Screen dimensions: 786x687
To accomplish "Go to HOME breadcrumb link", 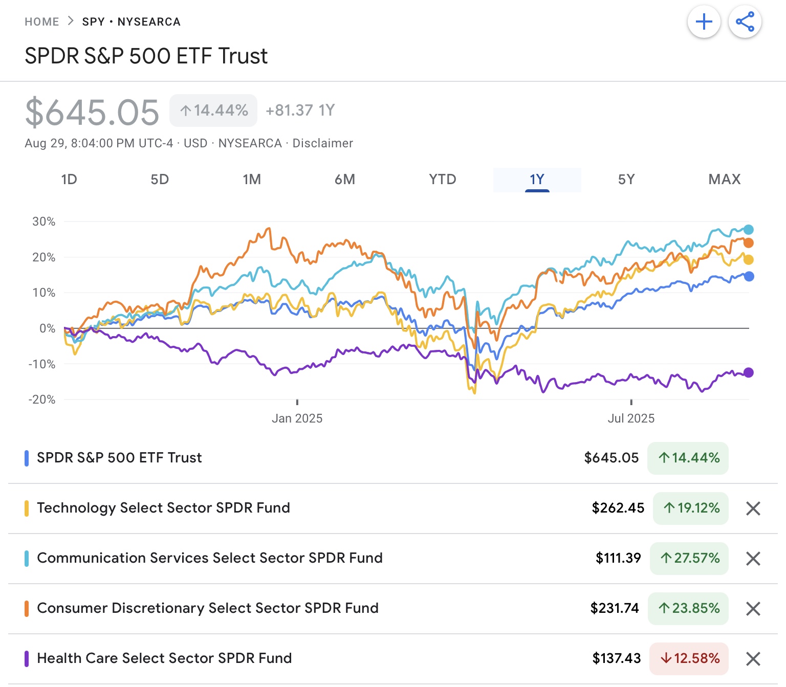I will [x=42, y=22].
